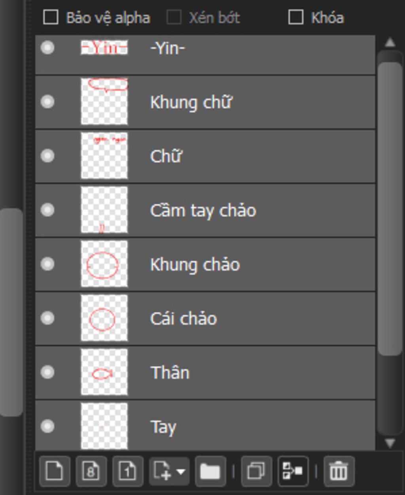This screenshot has height=495, width=405.
Task: Click the Khung chảo layer thumbnail
Action: click(104, 264)
